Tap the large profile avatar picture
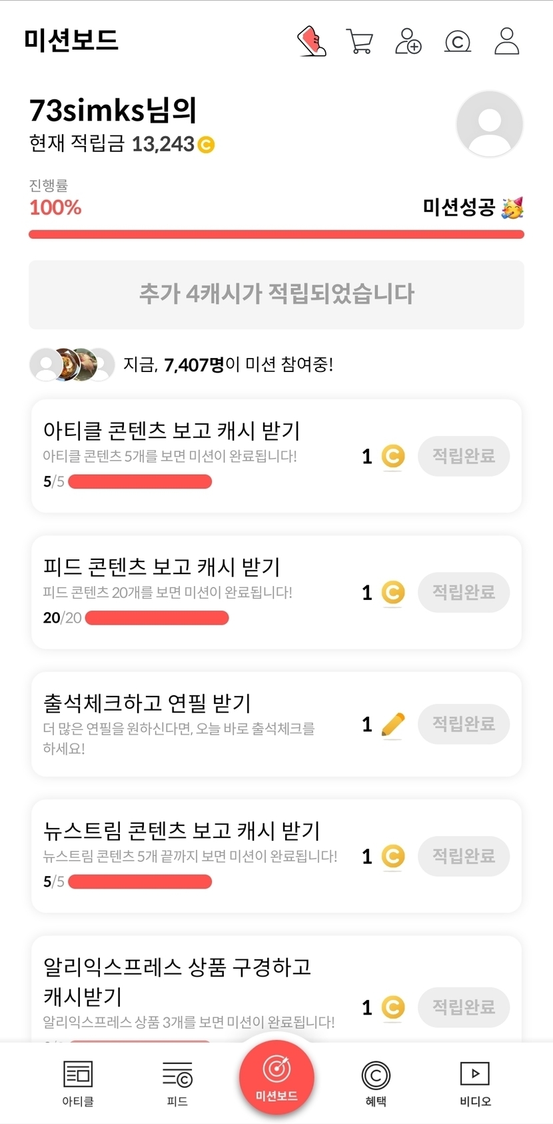The image size is (553, 1124). point(490,124)
